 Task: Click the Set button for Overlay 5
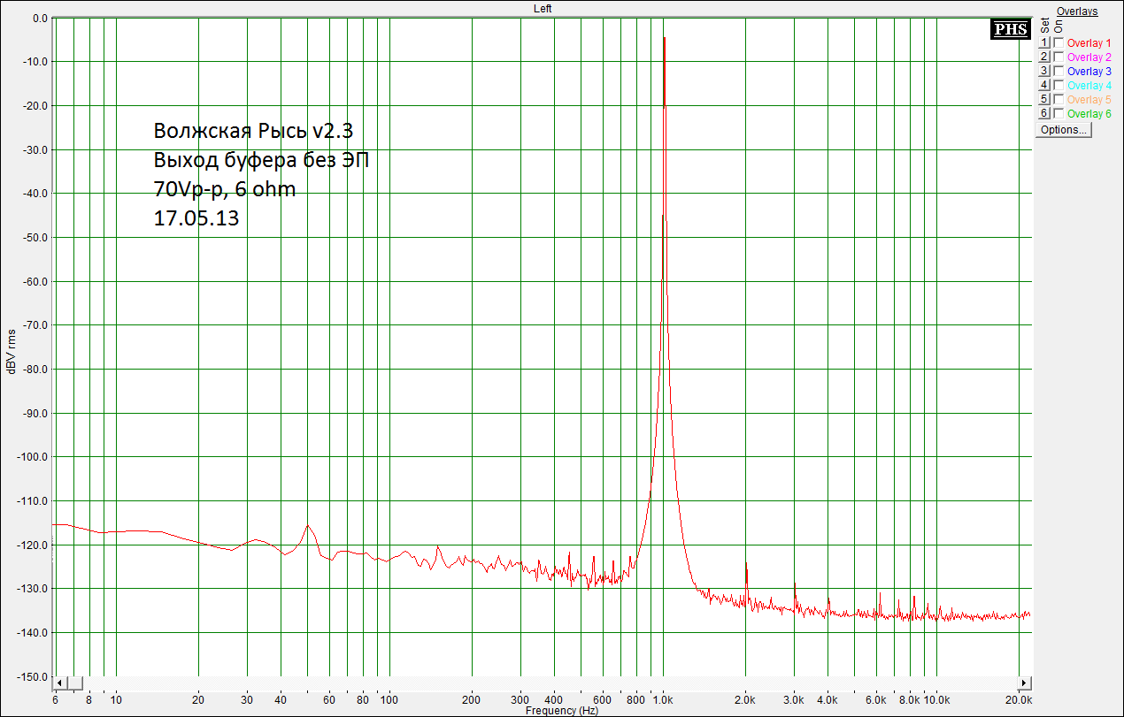click(1044, 99)
